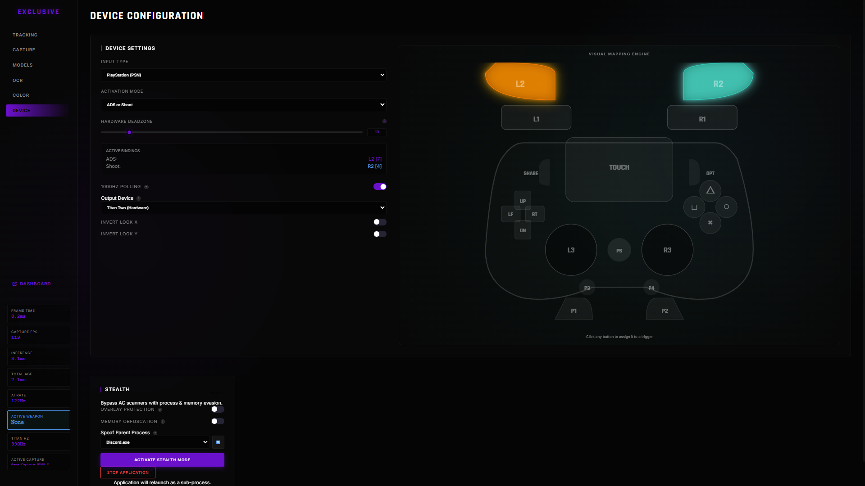Select the highlighted L2 trigger in the mapping engine

point(520,83)
